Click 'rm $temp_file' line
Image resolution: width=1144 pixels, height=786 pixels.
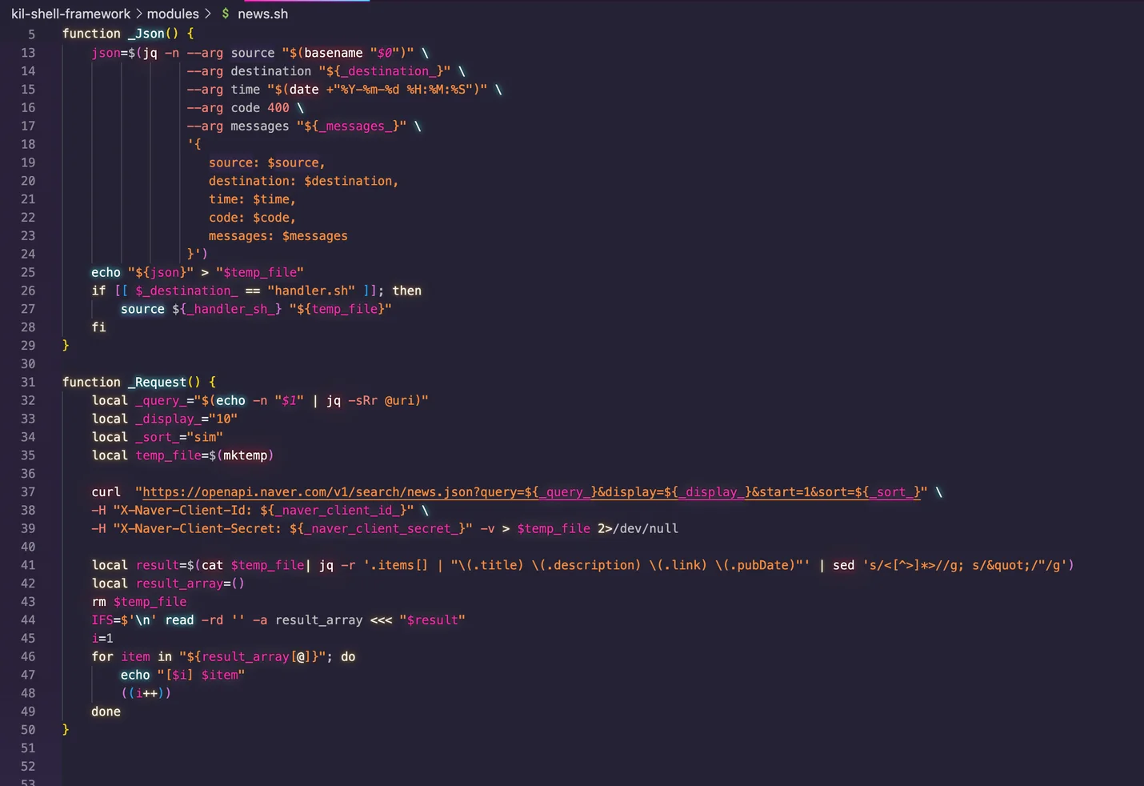139,602
